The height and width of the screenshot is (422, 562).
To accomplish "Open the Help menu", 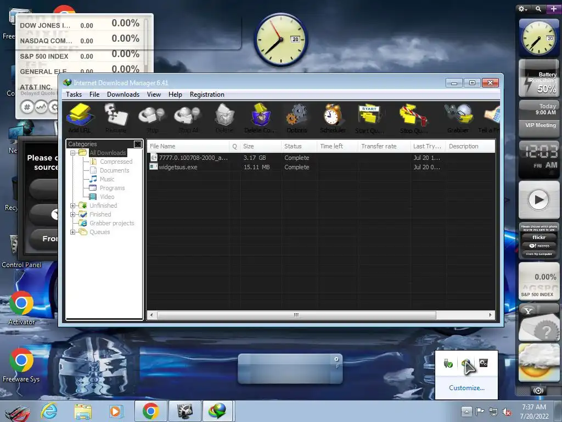I will pyautogui.click(x=175, y=95).
